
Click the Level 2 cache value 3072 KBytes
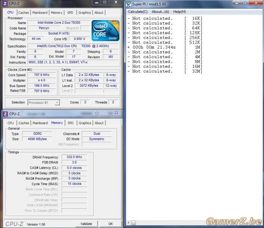point(89,85)
